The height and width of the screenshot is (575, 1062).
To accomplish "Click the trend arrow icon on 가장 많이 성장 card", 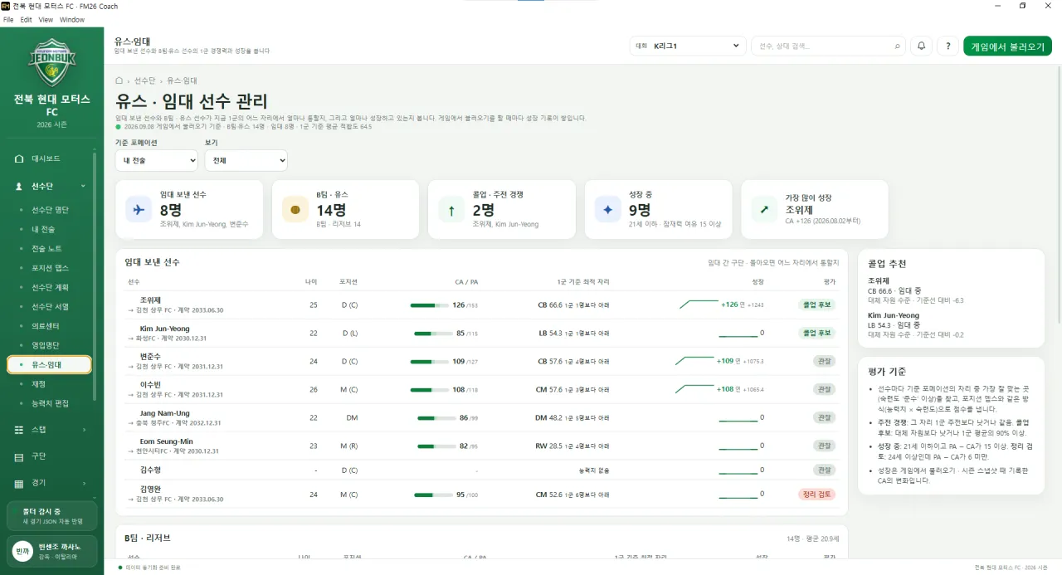I will (x=763, y=210).
